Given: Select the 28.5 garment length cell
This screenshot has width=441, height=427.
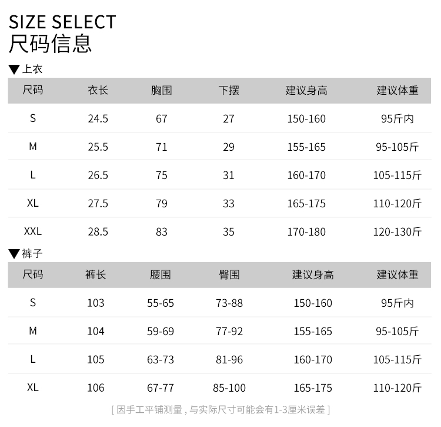Looking at the screenshot, I should [98, 232].
